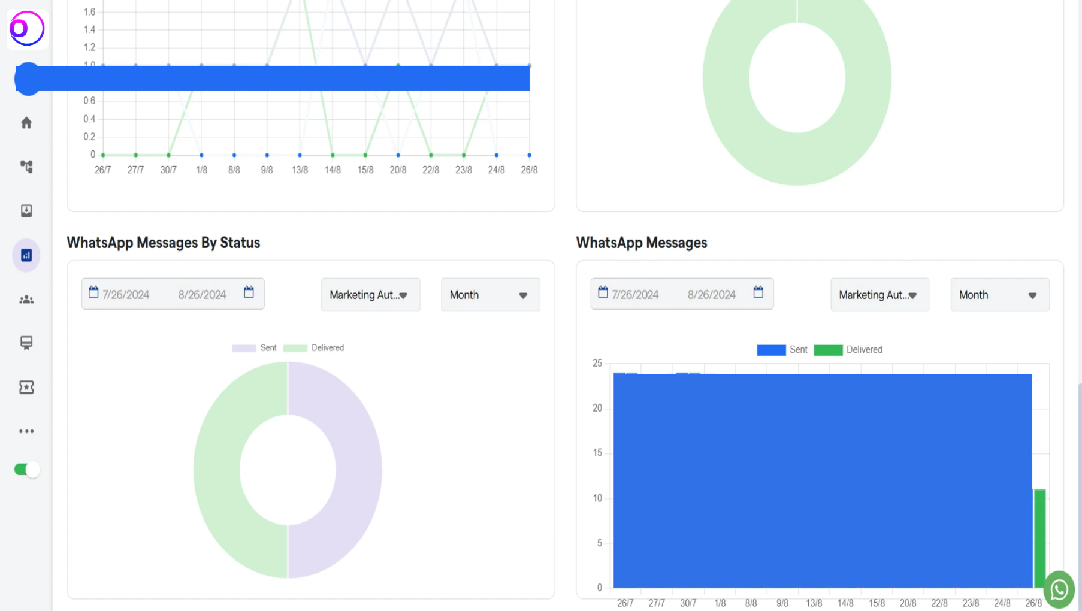The image size is (1082, 611).
Task: Click end calendar icon in Messages By Status
Action: [x=249, y=292]
